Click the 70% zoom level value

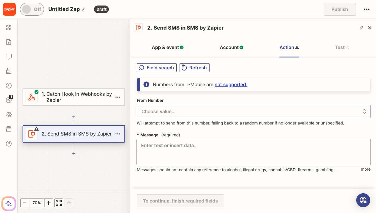[x=37, y=203]
